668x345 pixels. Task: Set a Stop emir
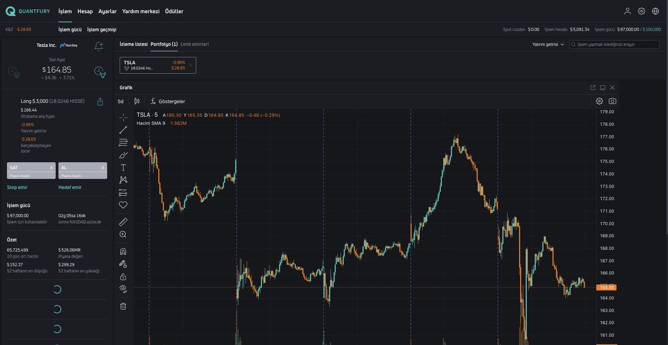(17, 187)
